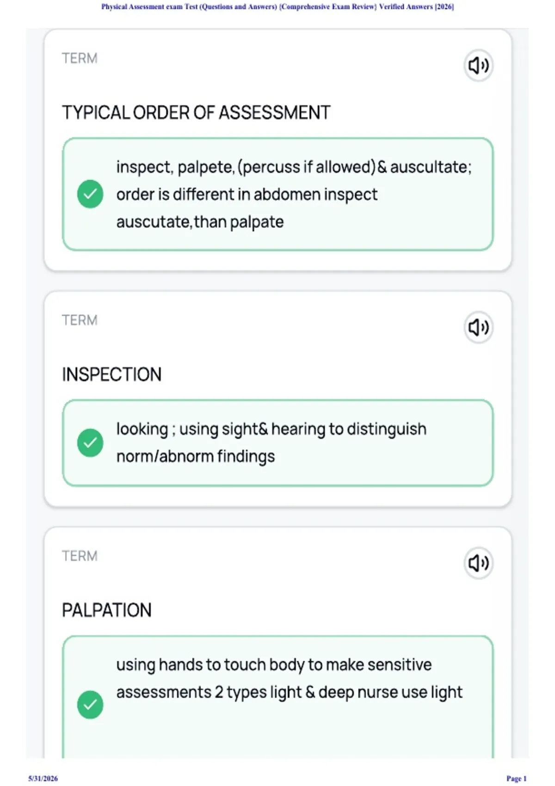
Task: Click TERM label on the Palpation card
Action: pyautogui.click(x=80, y=556)
